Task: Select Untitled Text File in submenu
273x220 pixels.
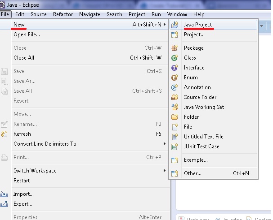Action: [214, 137]
